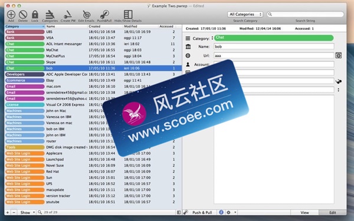Select the Red Hat row

click(93, 172)
